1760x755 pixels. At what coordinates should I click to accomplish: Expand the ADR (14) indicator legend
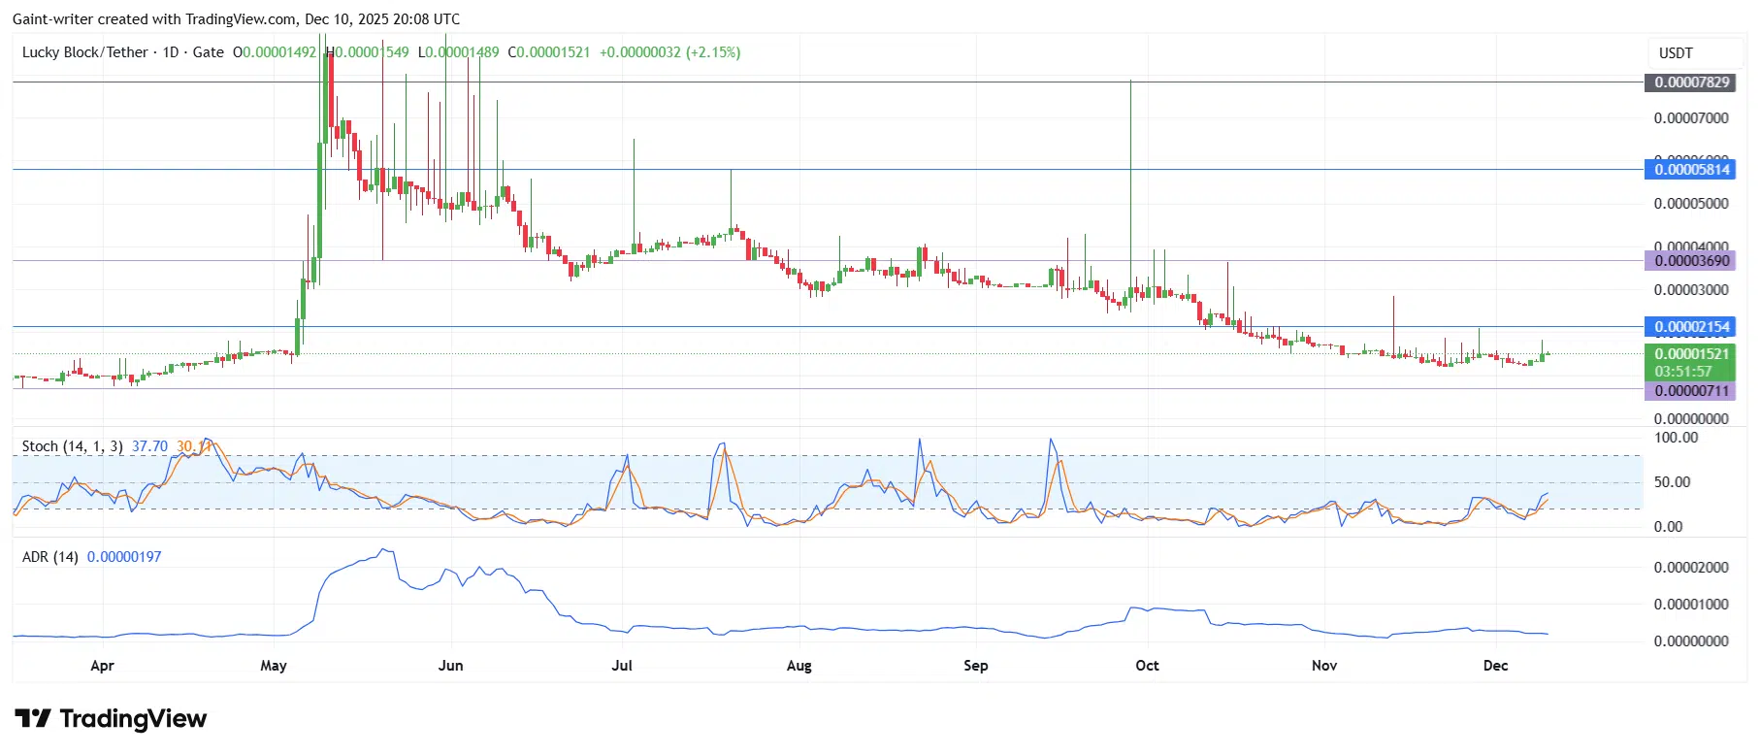(x=49, y=557)
